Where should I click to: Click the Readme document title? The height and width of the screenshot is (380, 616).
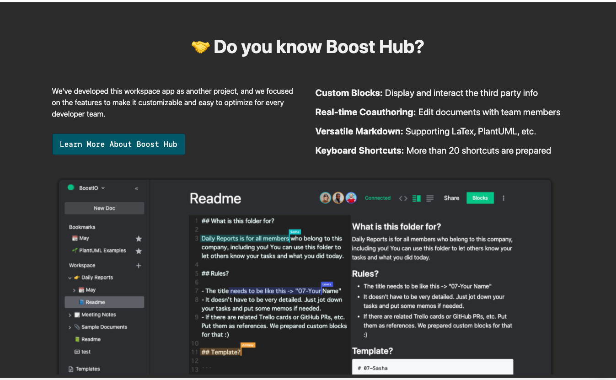pyautogui.click(x=215, y=198)
